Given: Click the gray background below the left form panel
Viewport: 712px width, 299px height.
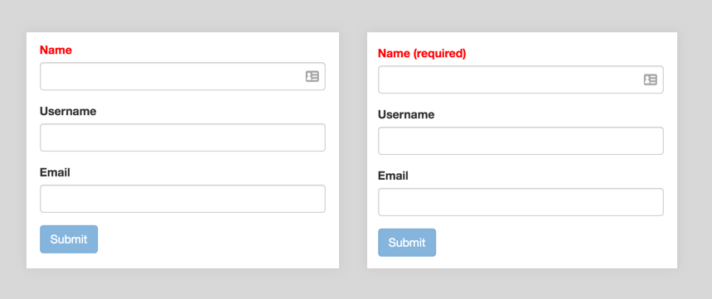Looking at the screenshot, I should tap(182, 283).
